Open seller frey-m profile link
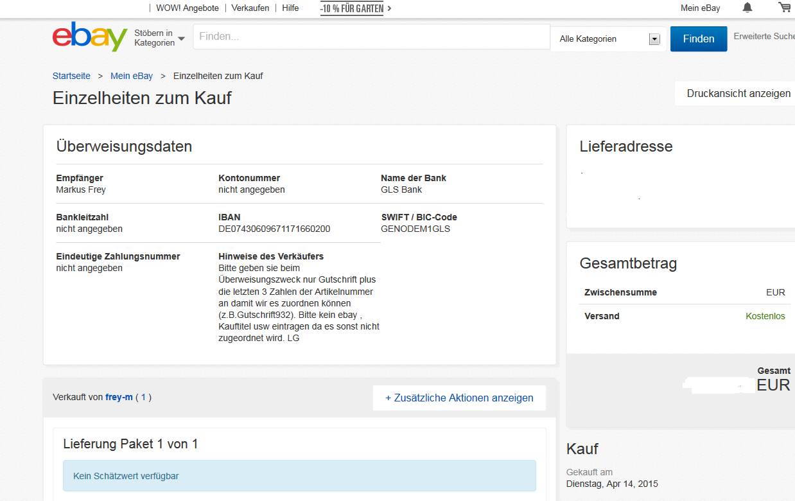This screenshot has width=795, height=501. coord(119,397)
